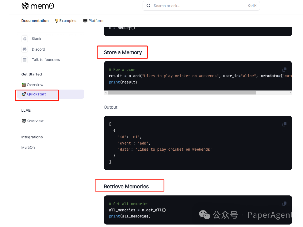Click the Platform monitor icon
This screenshot has height=227, width=303.
coord(85,21)
